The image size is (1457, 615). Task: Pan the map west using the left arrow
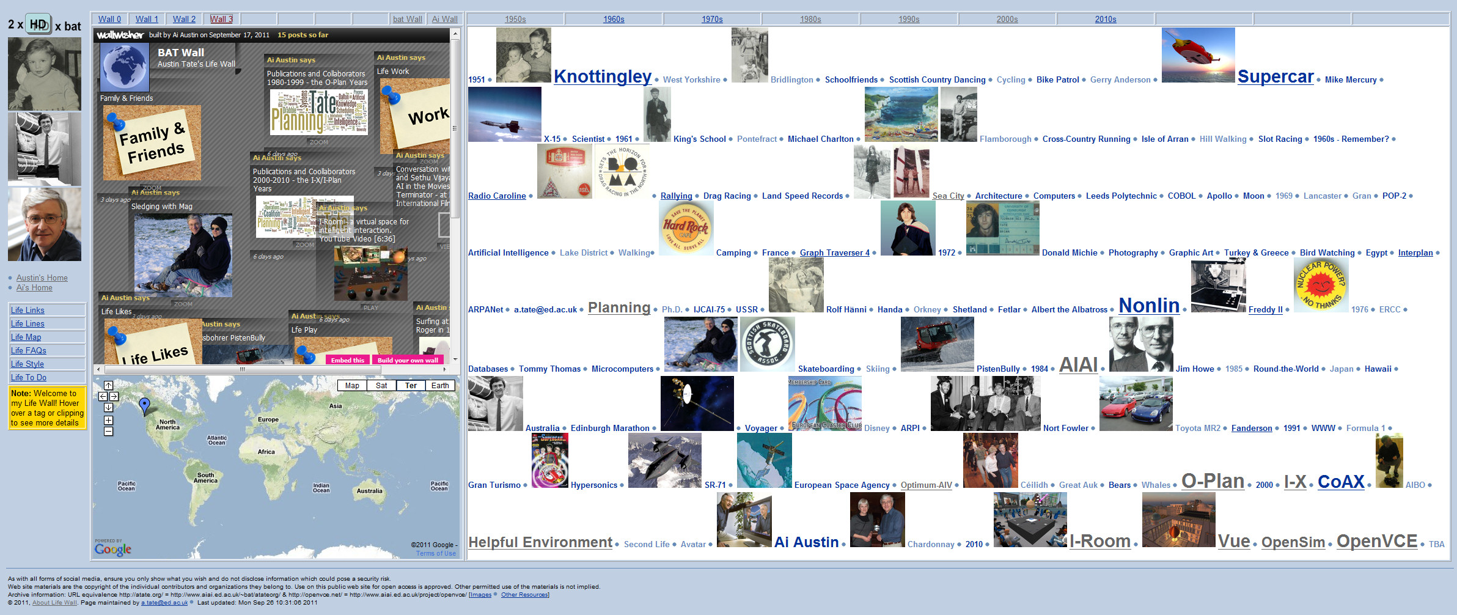(x=103, y=396)
